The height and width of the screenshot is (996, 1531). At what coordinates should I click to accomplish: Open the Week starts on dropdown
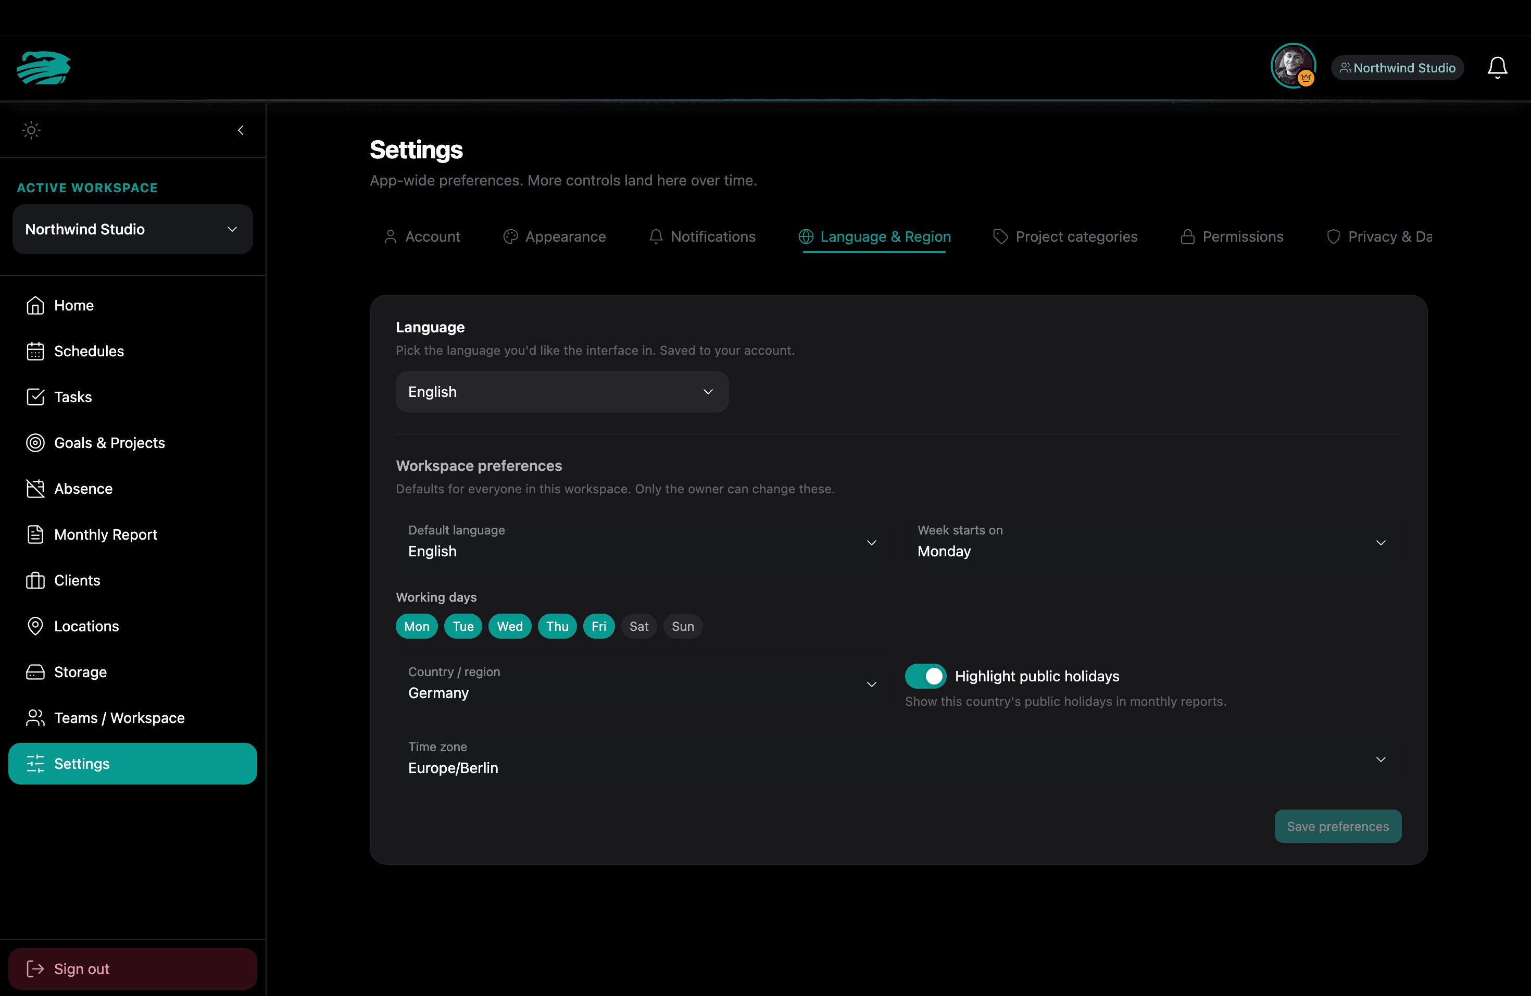[1153, 541]
